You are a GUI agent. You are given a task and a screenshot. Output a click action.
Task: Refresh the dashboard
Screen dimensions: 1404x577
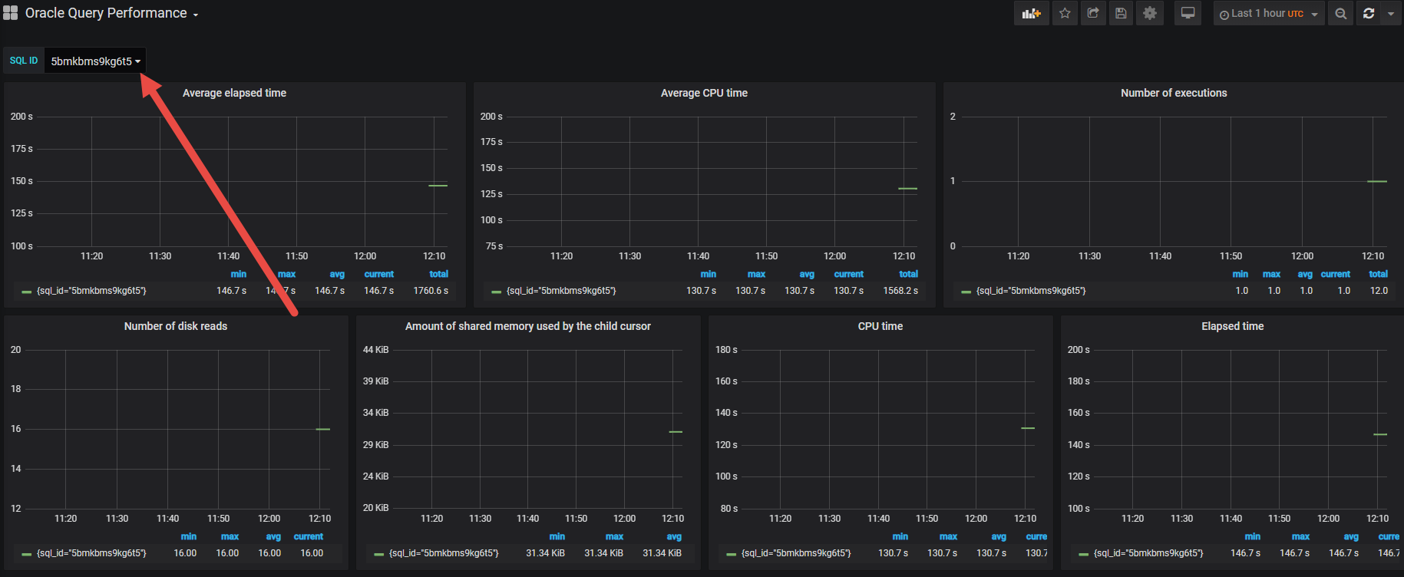[1369, 13]
